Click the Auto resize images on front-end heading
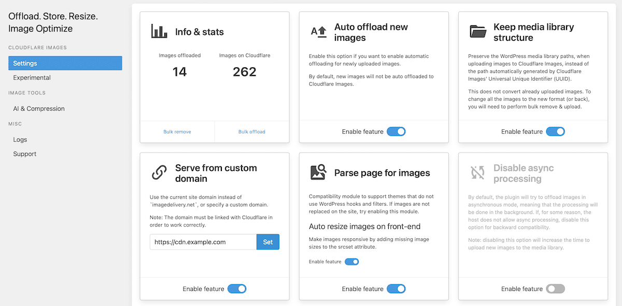Image resolution: width=622 pixels, height=306 pixels. click(x=364, y=226)
